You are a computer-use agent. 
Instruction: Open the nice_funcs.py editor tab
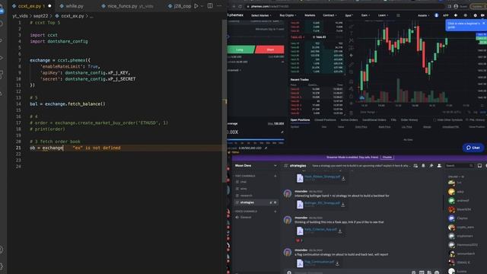tap(127, 6)
